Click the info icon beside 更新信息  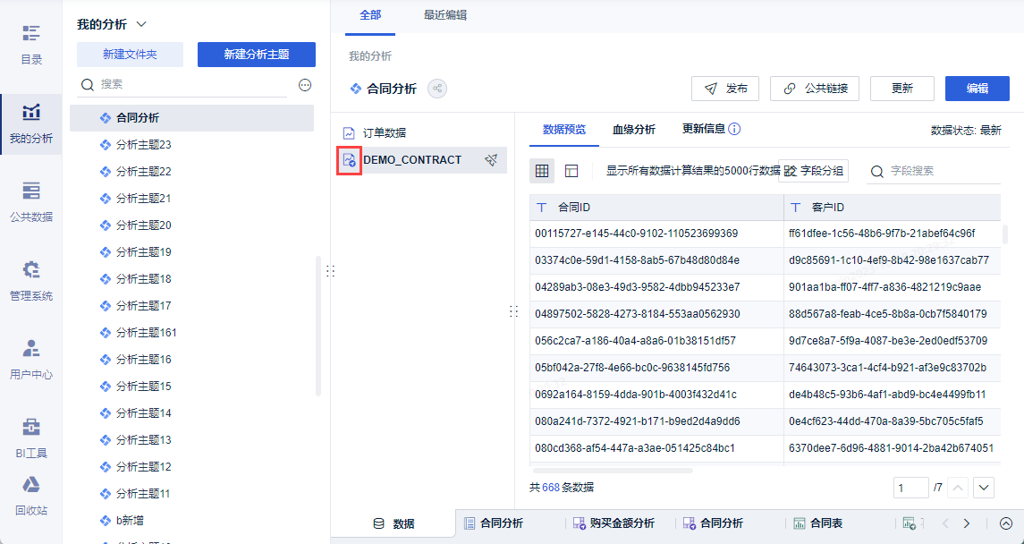[735, 130]
